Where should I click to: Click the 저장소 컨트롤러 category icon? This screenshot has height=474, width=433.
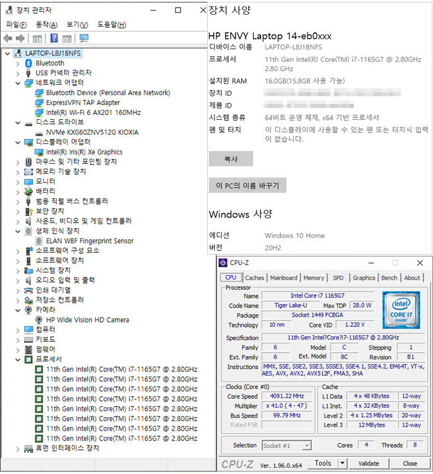point(28,300)
